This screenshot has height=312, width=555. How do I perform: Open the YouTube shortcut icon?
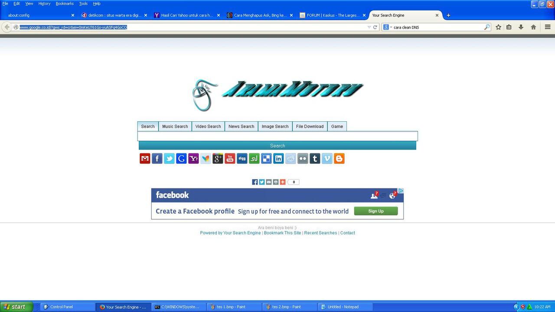coord(230,159)
